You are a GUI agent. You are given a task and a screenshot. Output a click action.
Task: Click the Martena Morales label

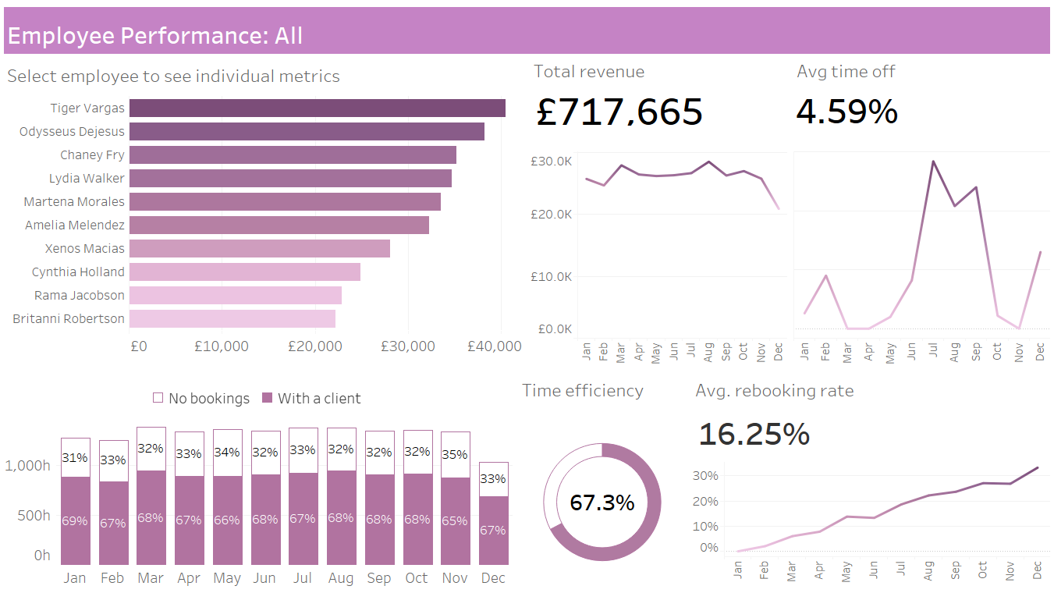74,202
